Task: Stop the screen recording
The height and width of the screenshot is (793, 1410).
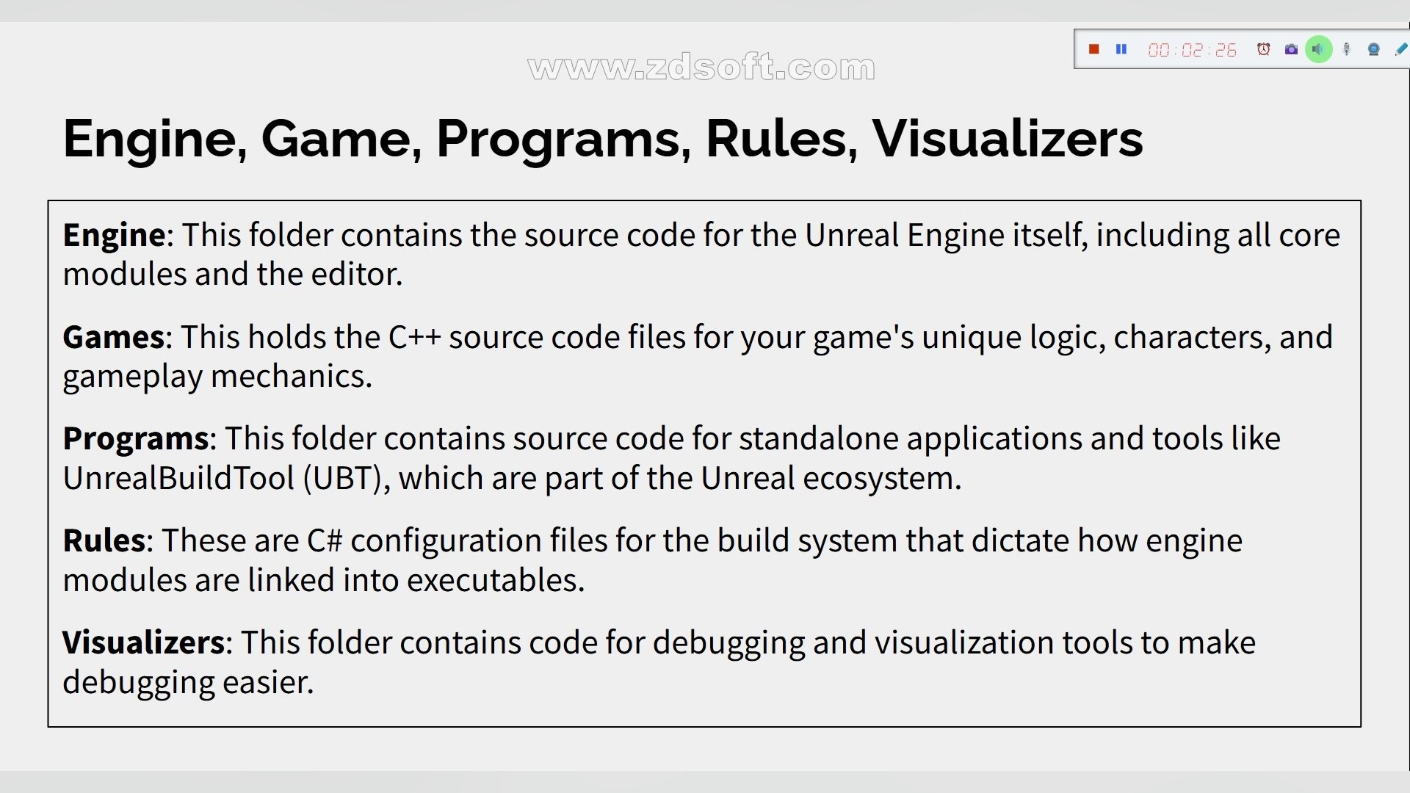Action: [x=1093, y=49]
